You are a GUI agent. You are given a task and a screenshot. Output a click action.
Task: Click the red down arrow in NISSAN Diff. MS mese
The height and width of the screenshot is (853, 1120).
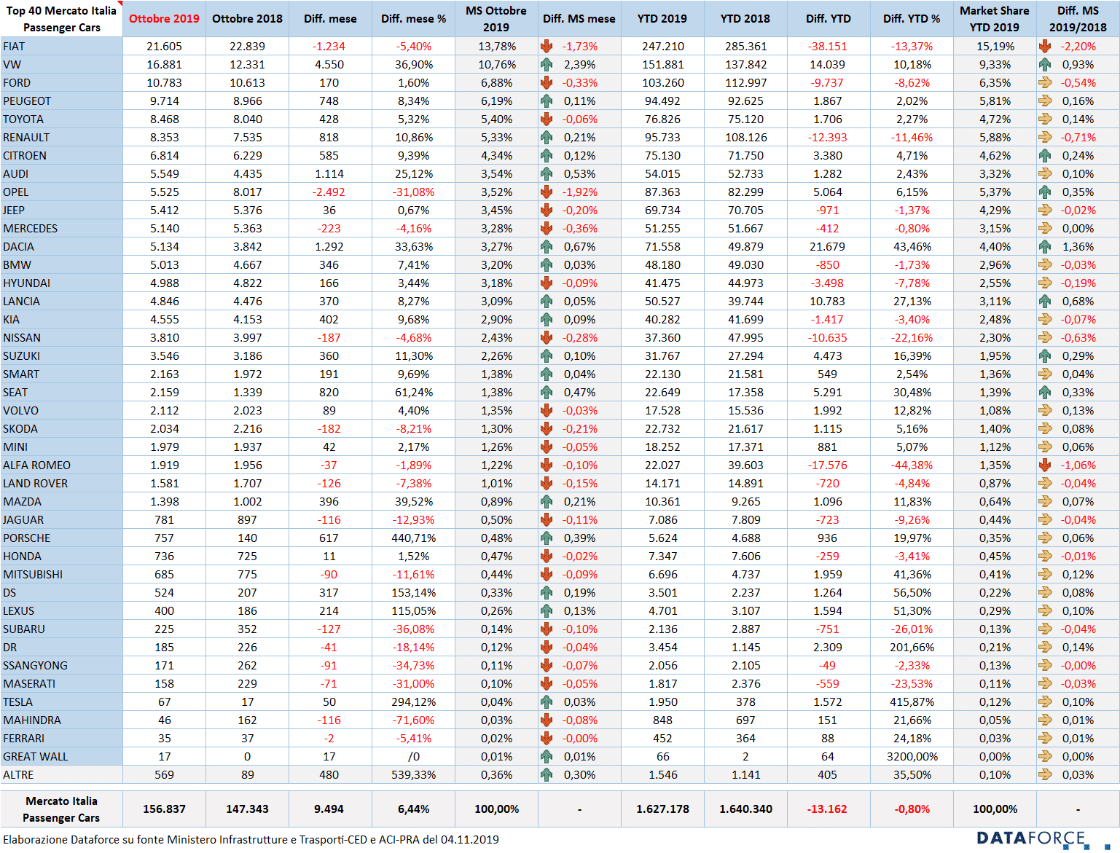(x=547, y=337)
